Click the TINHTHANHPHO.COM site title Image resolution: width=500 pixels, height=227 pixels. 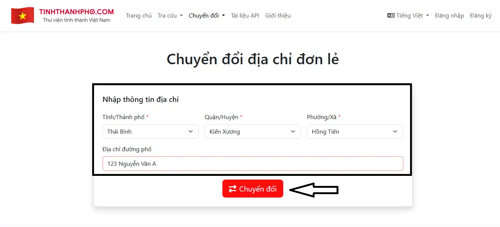click(x=76, y=12)
